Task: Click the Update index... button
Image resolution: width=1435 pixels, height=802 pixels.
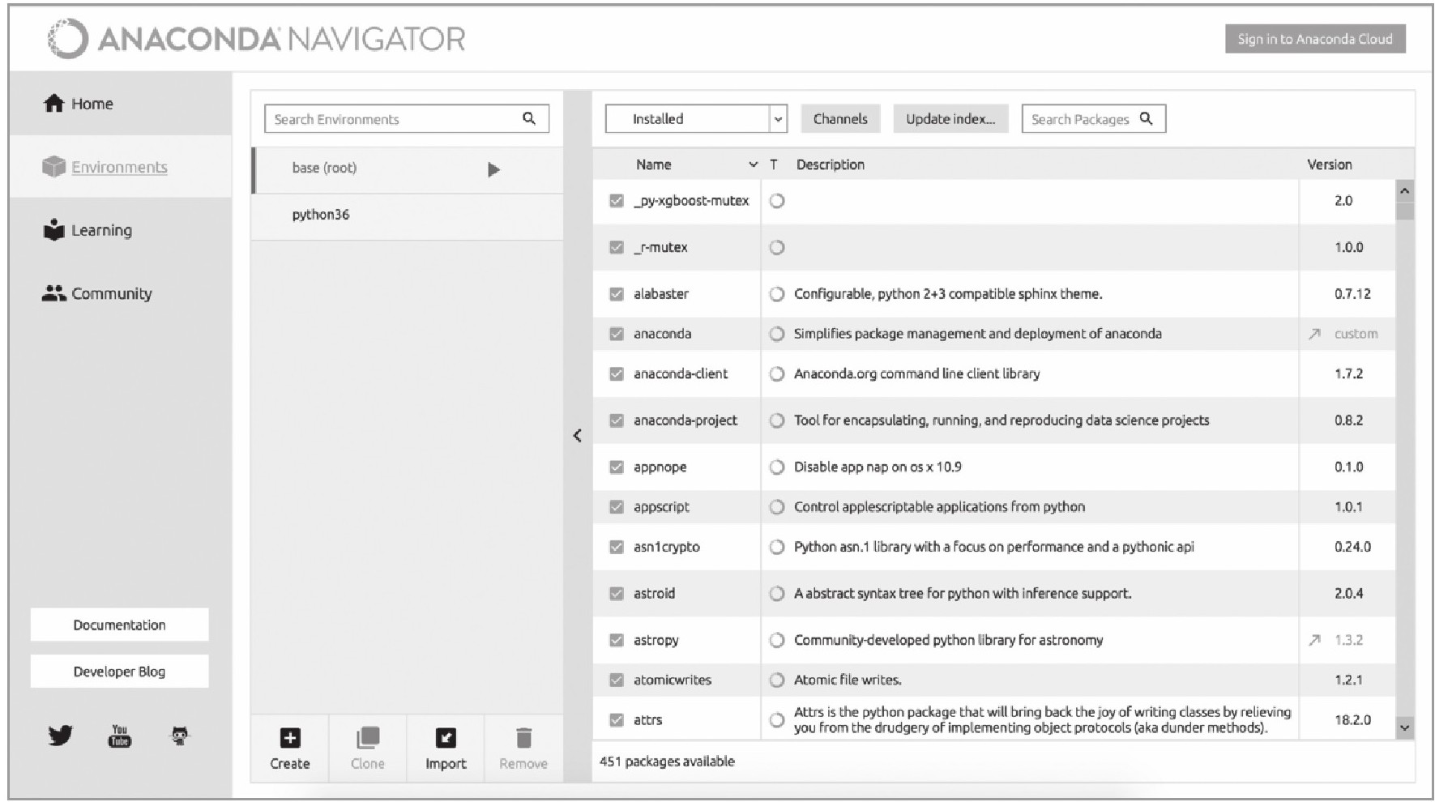Action: click(950, 119)
